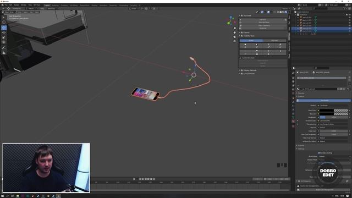Open the Emissive Color dropdown
352x198 pixels.
(x=334, y=121)
